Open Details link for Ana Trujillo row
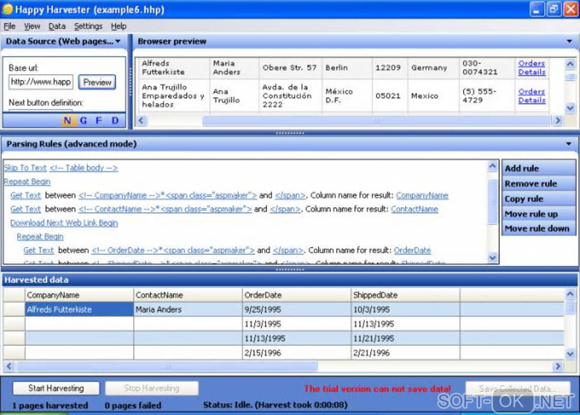Image resolution: width=580 pixels, height=415 pixels. [532, 100]
